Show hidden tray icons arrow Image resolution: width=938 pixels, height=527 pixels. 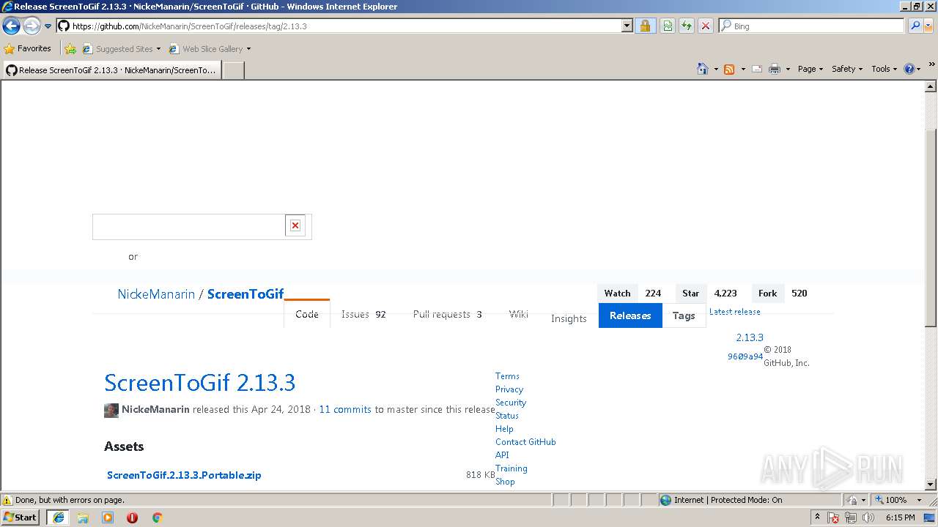pos(817,517)
